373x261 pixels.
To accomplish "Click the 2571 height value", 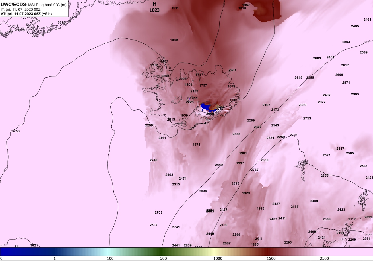I will coord(327,155).
